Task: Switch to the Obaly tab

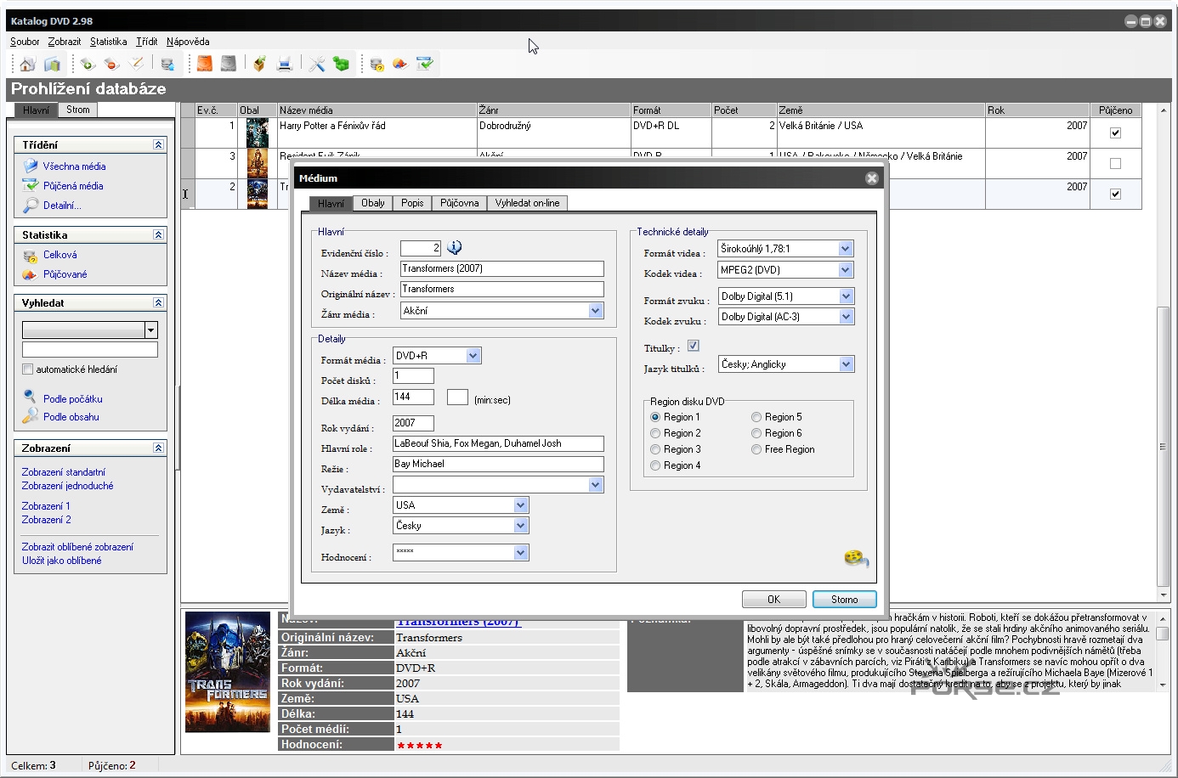Action: 373,203
